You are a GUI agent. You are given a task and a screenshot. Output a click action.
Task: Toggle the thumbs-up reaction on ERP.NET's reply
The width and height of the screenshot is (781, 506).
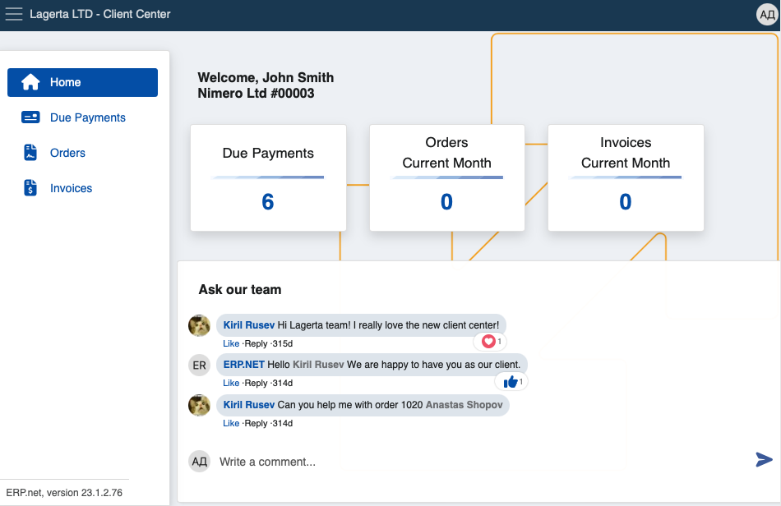tap(510, 381)
